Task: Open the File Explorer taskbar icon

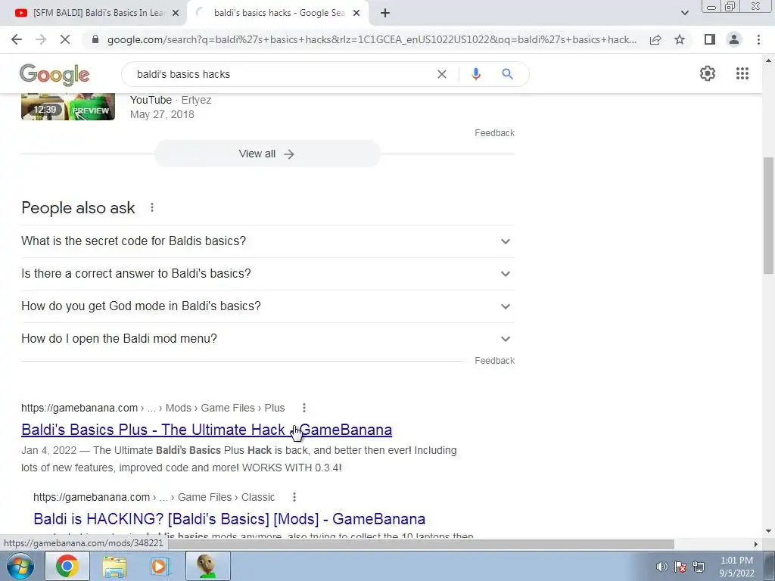Action: point(114,566)
